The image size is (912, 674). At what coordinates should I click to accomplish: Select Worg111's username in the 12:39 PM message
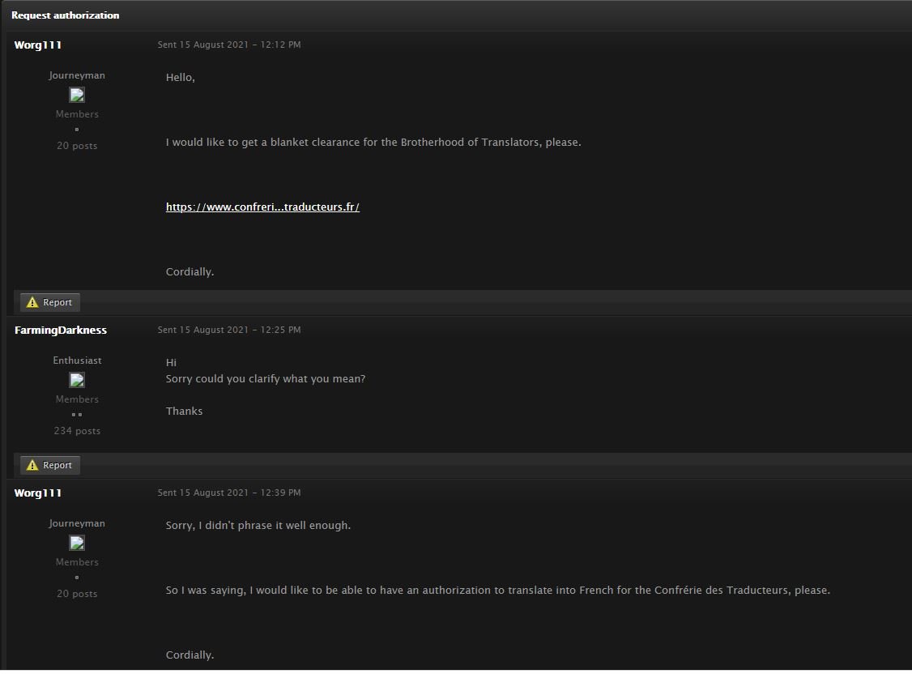point(38,493)
